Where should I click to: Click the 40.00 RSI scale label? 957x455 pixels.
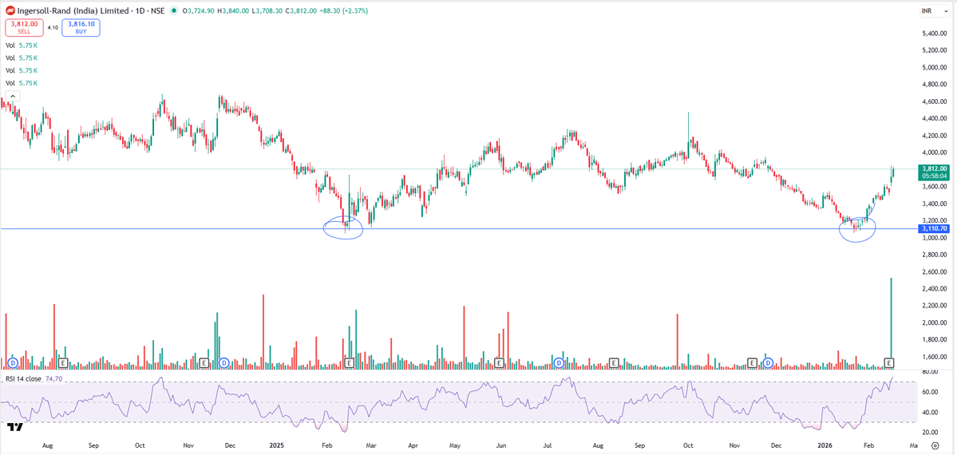pyautogui.click(x=930, y=413)
